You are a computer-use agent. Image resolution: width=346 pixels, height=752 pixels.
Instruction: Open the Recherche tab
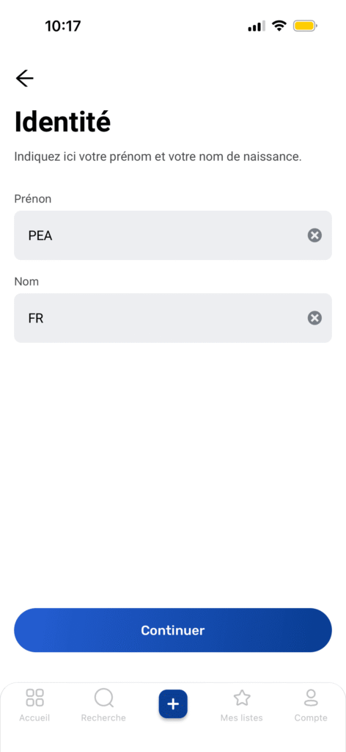(103, 705)
